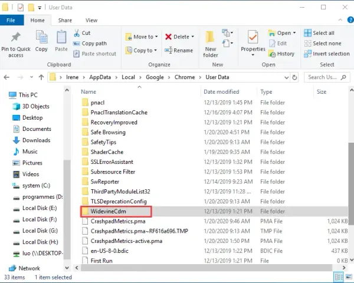Go up one folder level
The width and height of the screenshot is (354, 283).
[41, 77]
